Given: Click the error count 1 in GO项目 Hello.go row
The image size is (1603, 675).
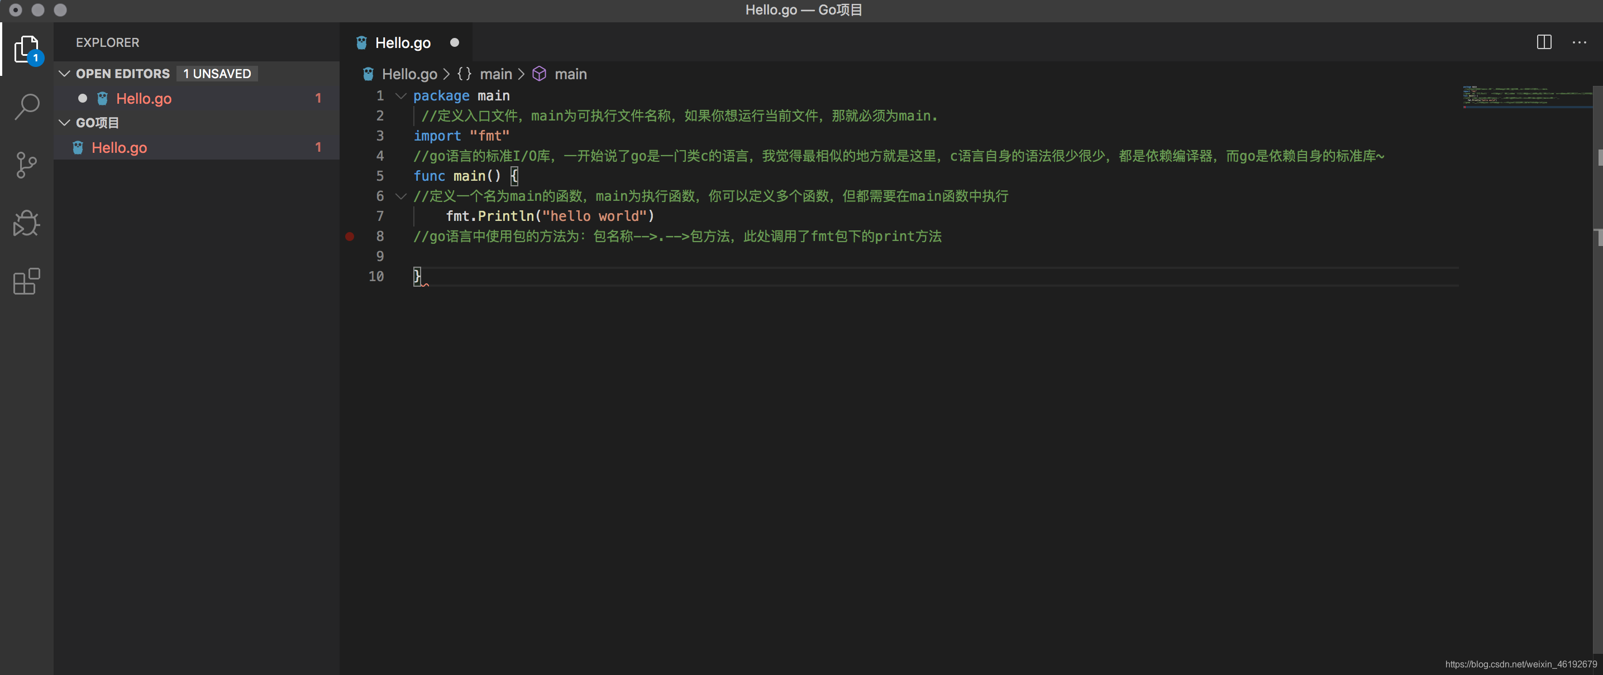Looking at the screenshot, I should pyautogui.click(x=318, y=147).
